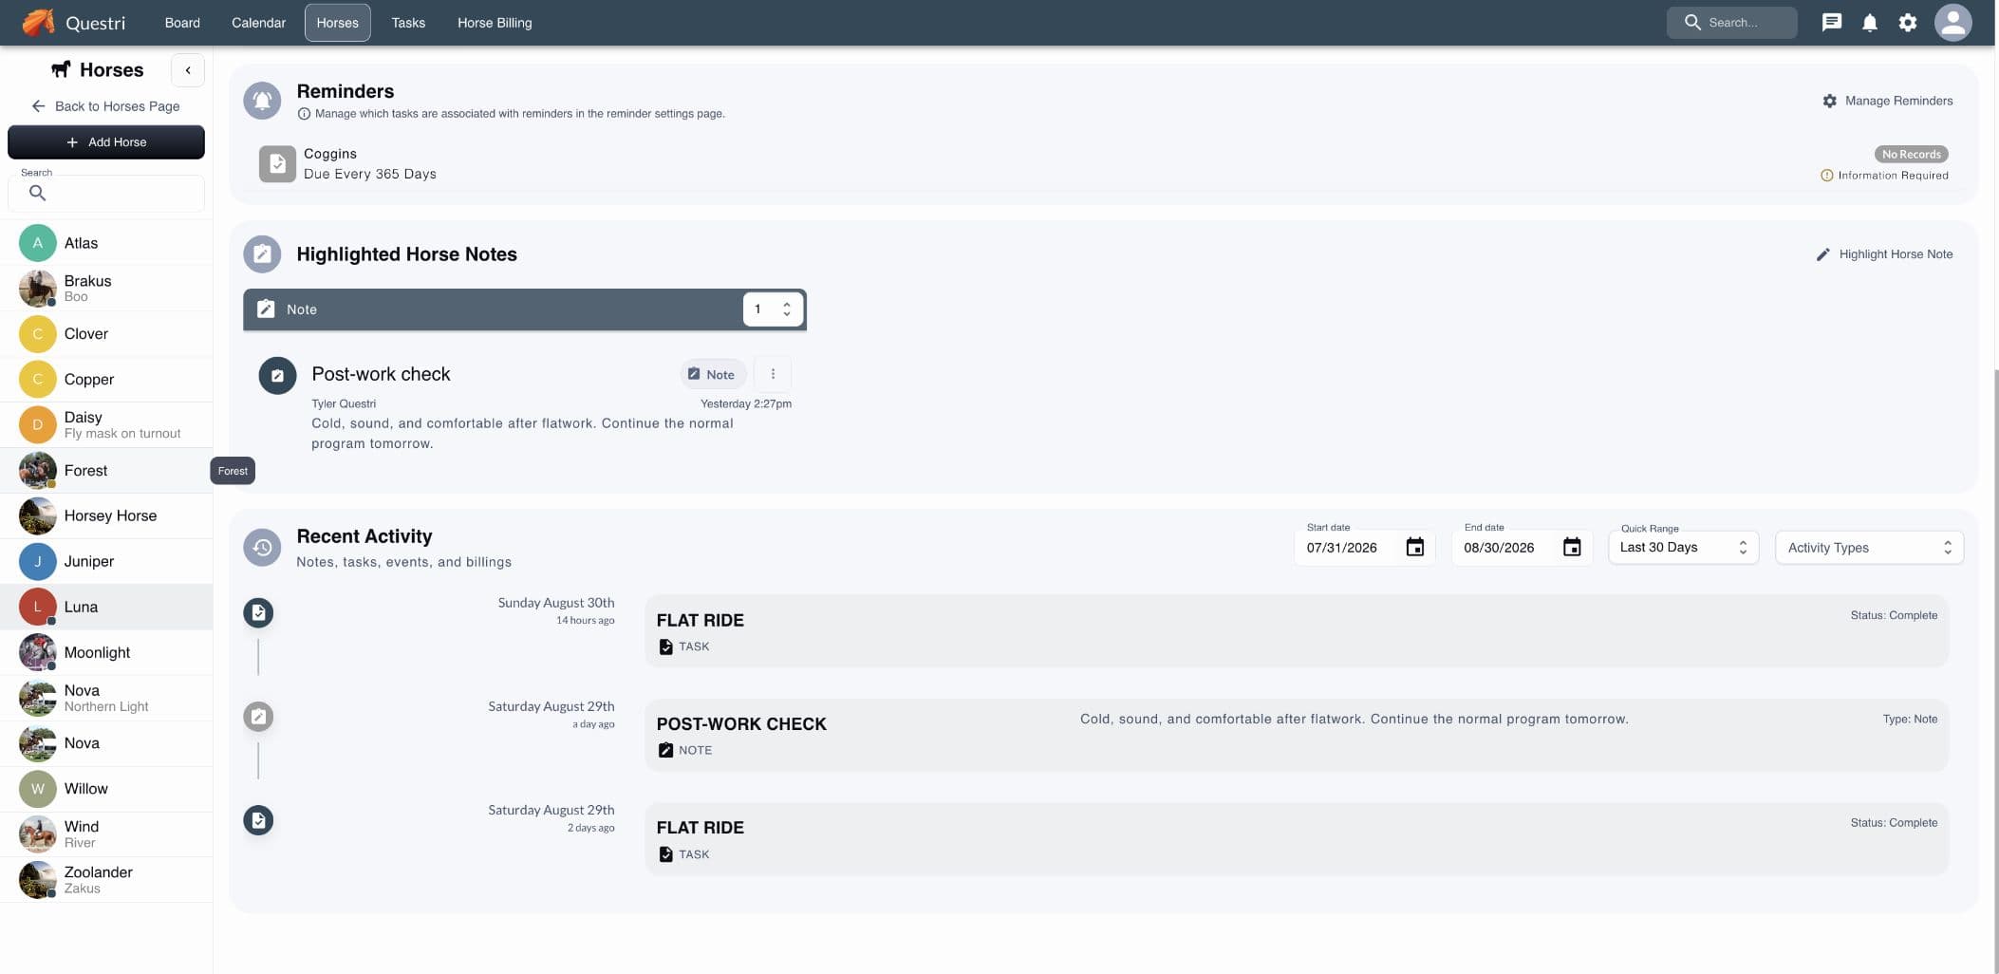Open the Board tab

pyautogui.click(x=182, y=23)
